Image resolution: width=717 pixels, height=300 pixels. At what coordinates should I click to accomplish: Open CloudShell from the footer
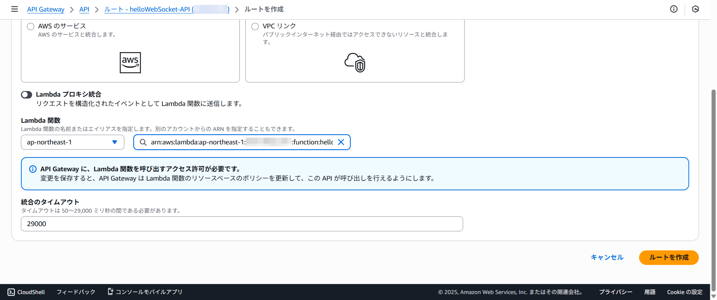[x=27, y=292]
